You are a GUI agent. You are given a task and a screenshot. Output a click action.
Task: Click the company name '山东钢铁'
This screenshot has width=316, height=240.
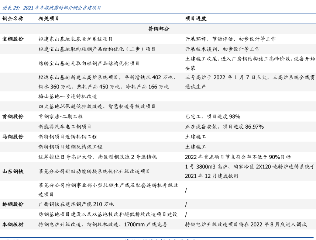(13, 171)
